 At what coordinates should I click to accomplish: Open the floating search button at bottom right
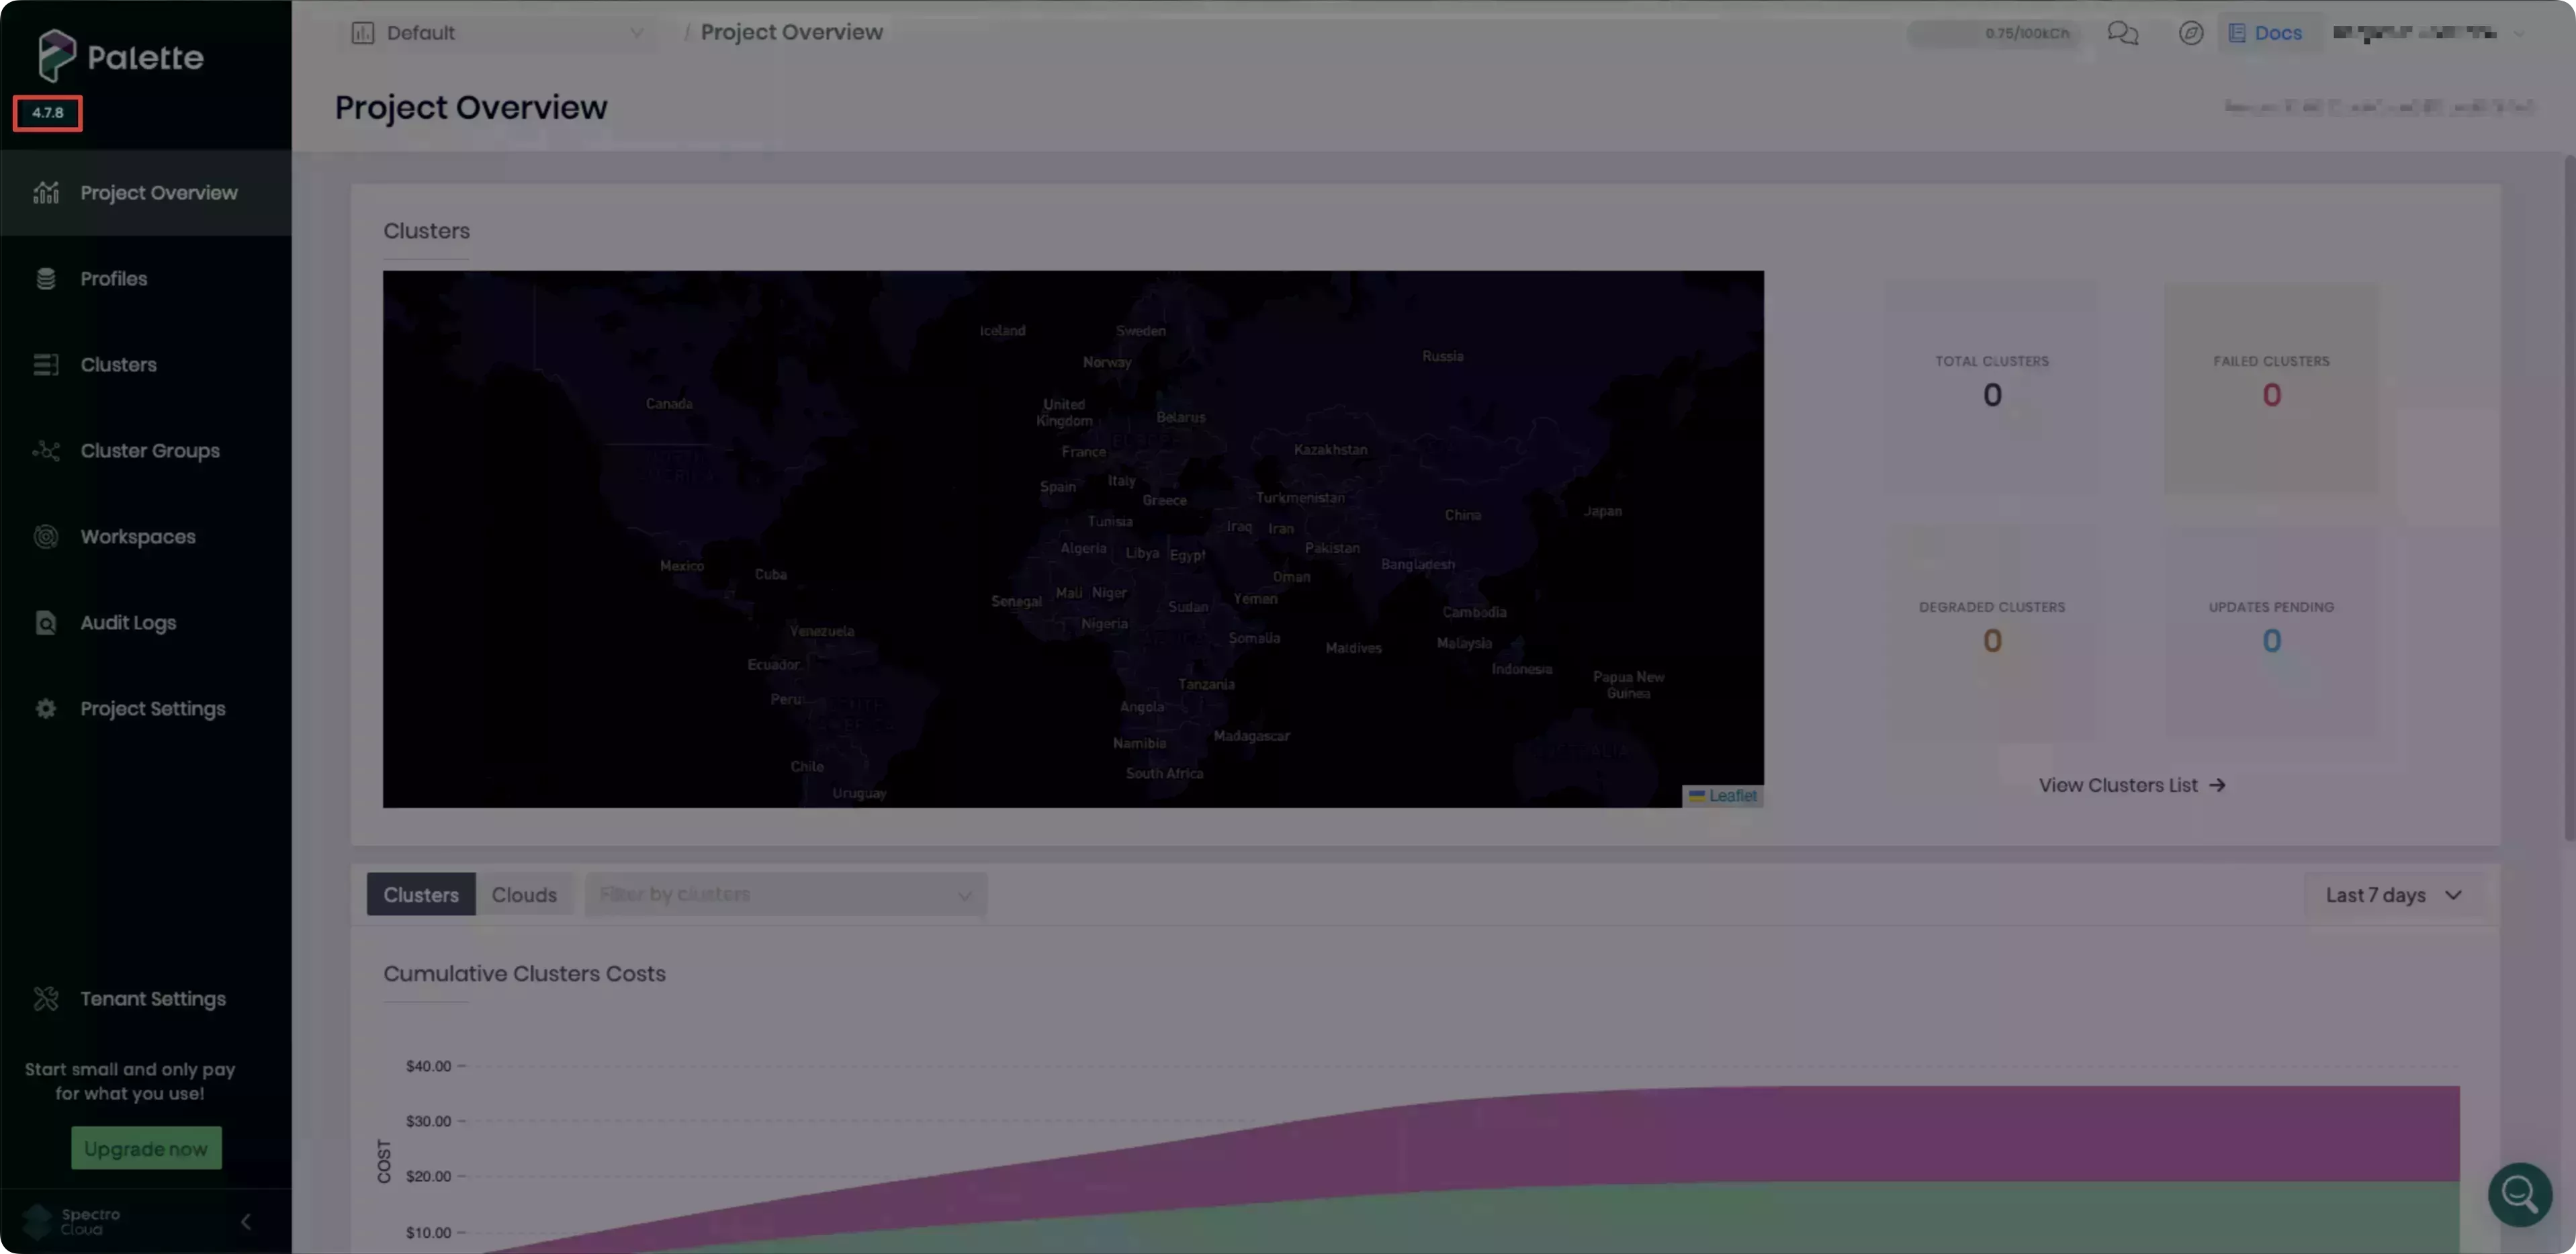2520,1194
